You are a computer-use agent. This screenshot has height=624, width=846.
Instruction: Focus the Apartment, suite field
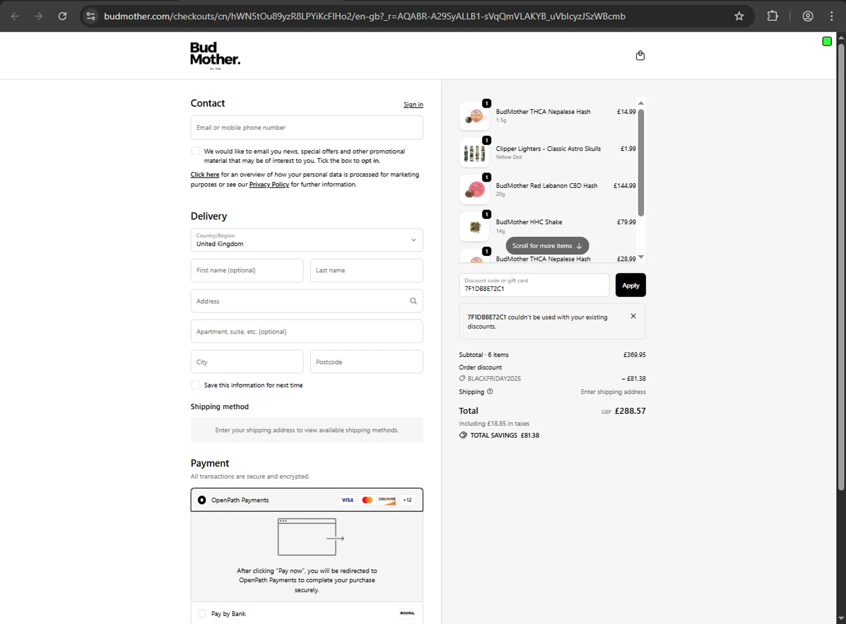307,331
